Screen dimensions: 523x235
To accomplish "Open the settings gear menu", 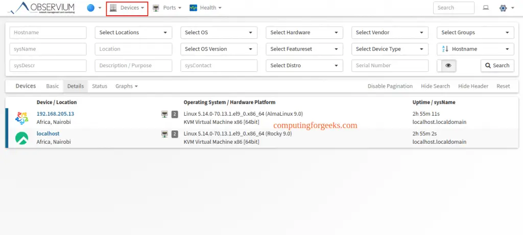I will pyautogui.click(x=507, y=8).
